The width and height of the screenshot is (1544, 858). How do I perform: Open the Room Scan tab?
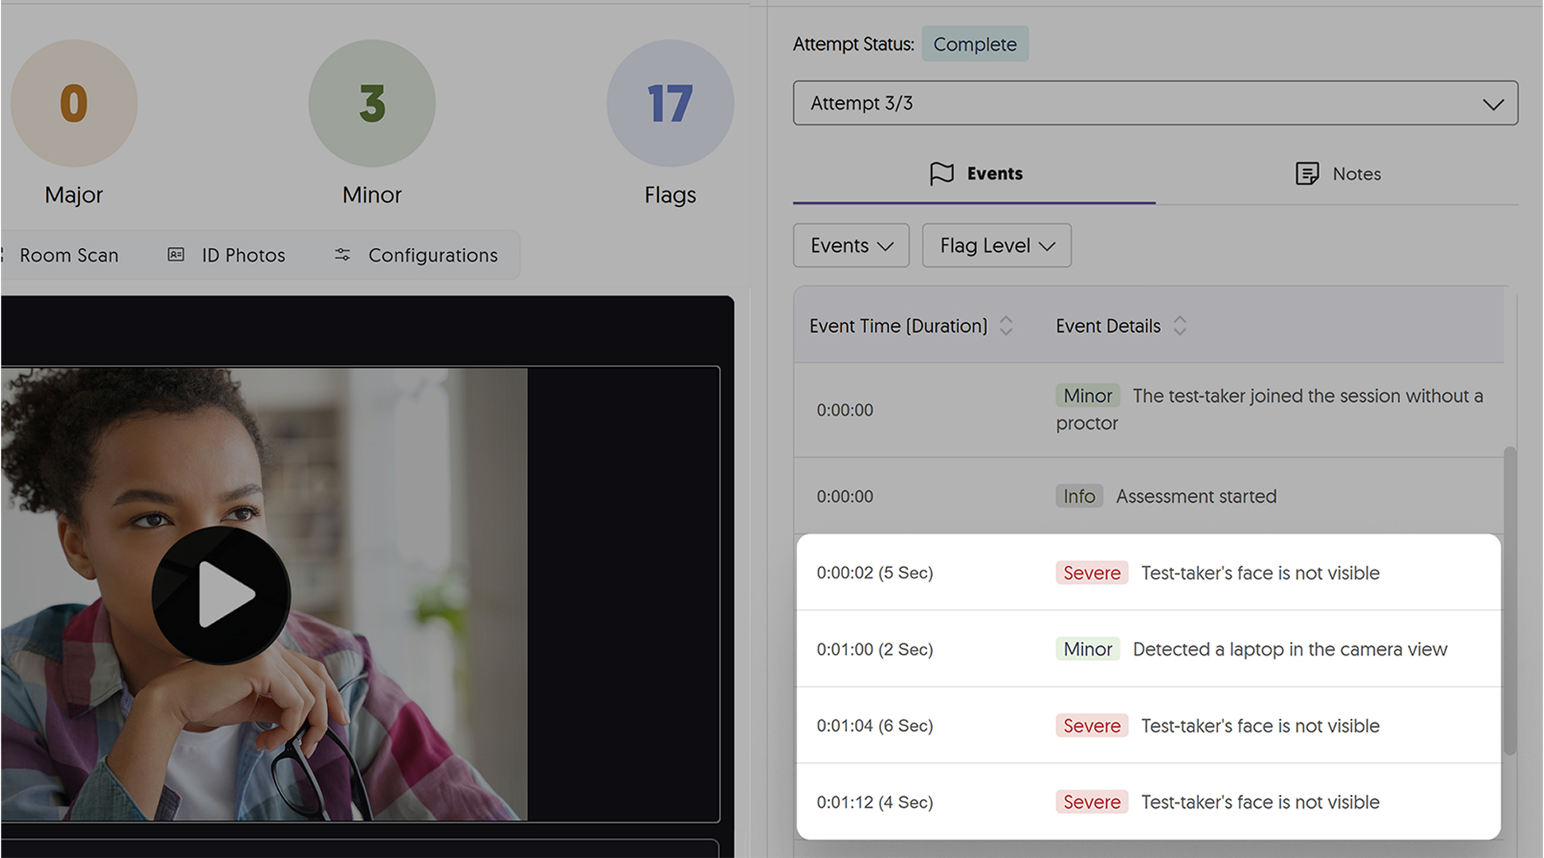pyautogui.click(x=68, y=255)
